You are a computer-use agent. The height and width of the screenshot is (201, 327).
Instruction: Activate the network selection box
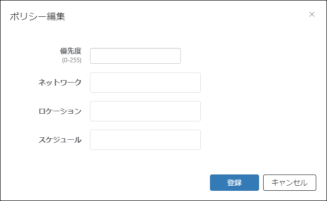(x=145, y=83)
